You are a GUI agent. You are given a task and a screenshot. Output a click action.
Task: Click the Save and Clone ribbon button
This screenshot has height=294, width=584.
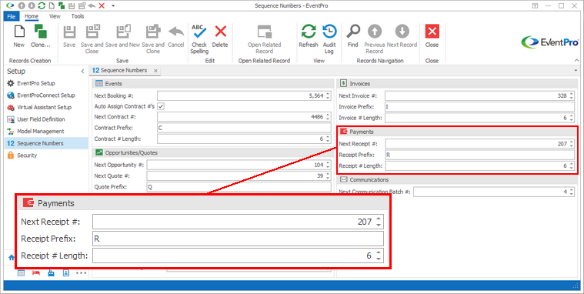[x=153, y=38]
